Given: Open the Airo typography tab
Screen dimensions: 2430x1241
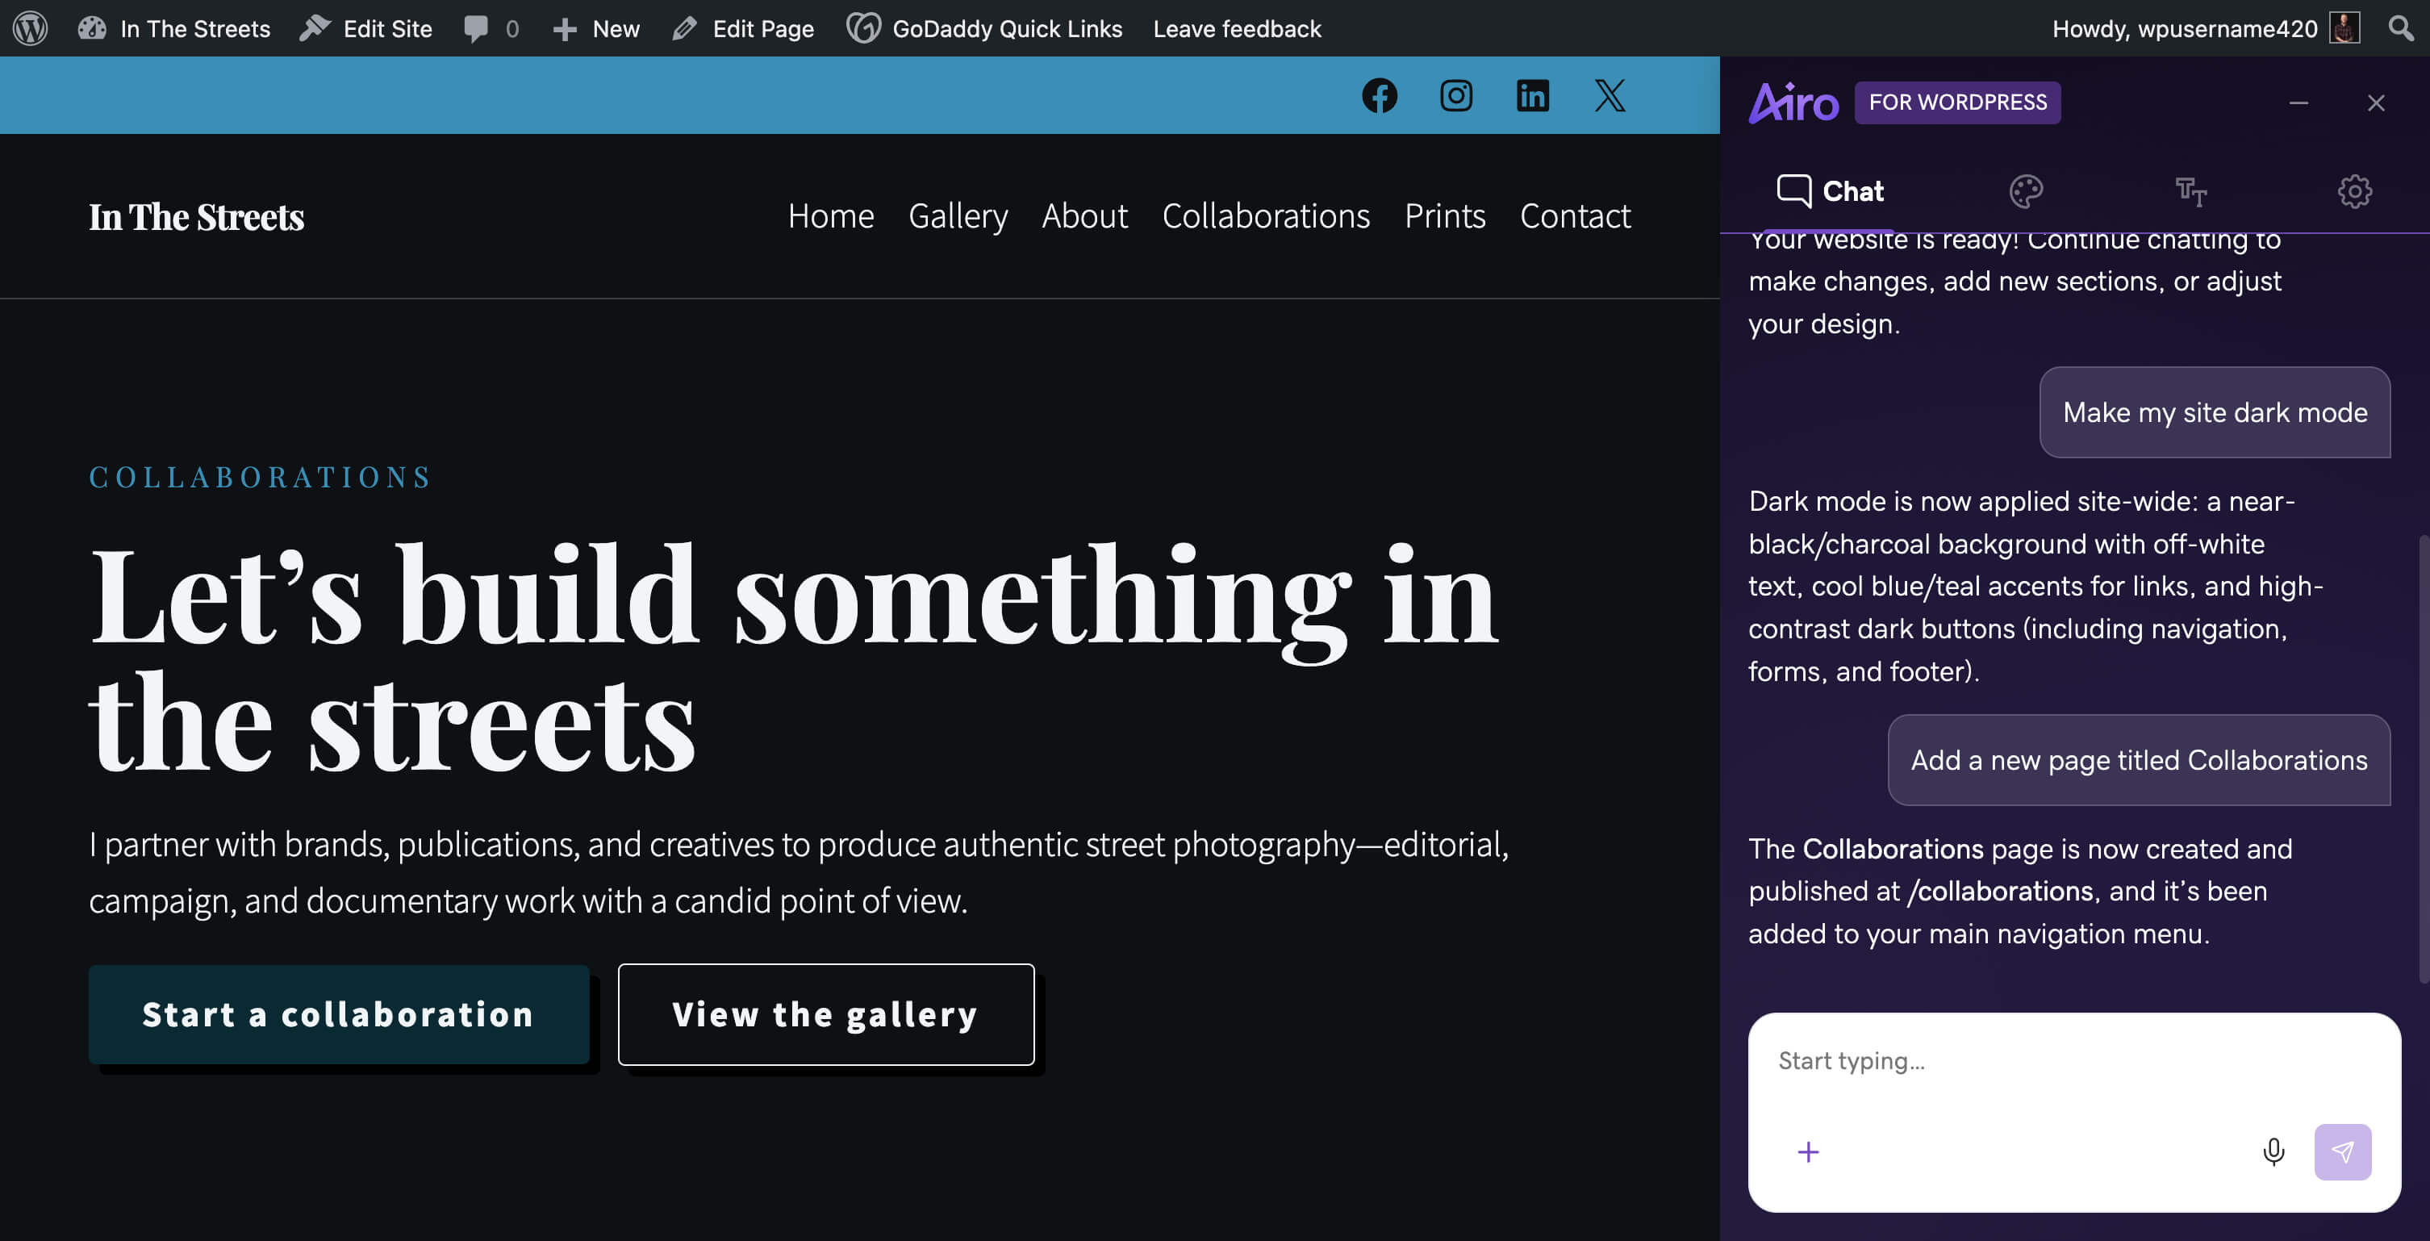Looking at the screenshot, I should point(2190,191).
